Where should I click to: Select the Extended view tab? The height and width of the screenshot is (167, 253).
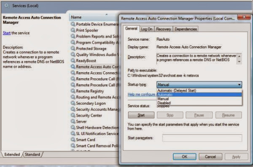pyautogui.click(x=12, y=154)
